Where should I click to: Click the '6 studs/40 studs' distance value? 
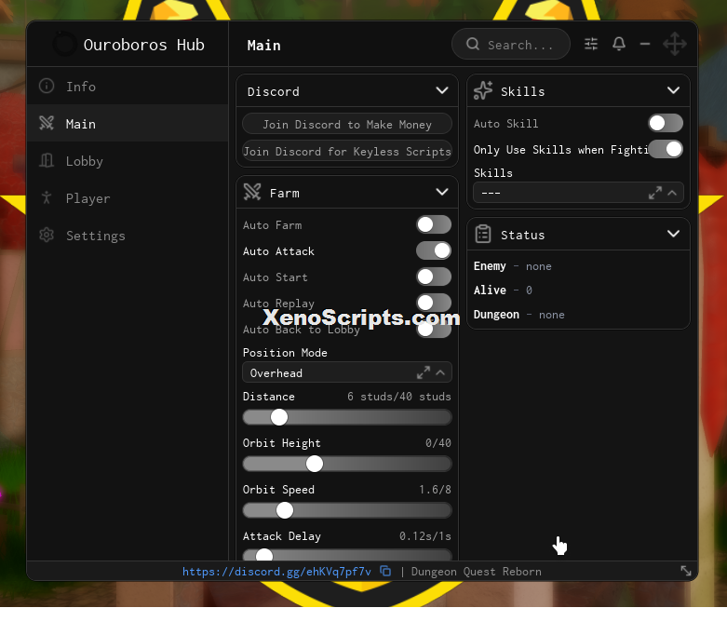coord(398,396)
